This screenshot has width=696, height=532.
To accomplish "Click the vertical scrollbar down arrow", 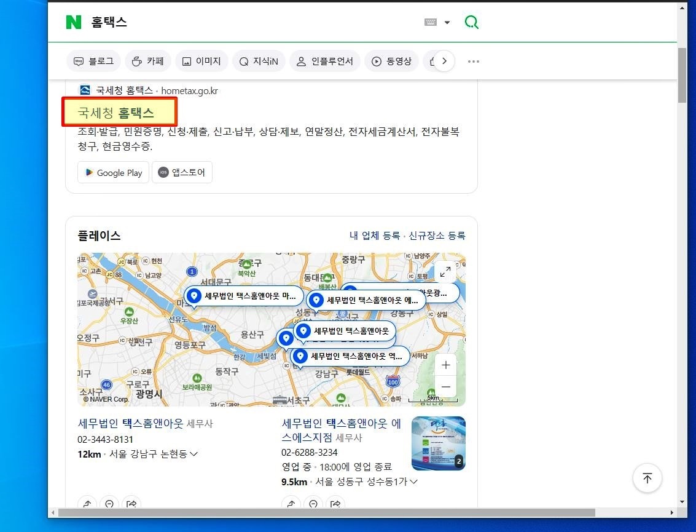I will pos(682,502).
